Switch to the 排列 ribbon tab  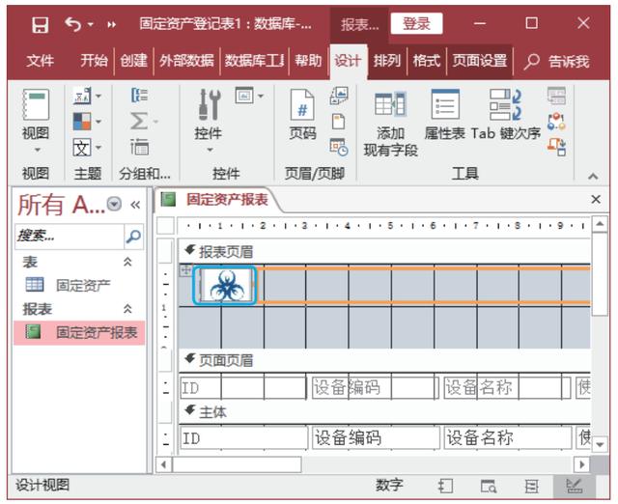tap(386, 61)
